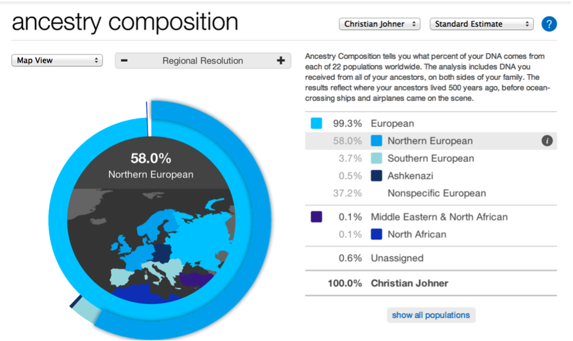
Task: Click the Ashkenazi dark navy swatch
Action: pos(377,176)
